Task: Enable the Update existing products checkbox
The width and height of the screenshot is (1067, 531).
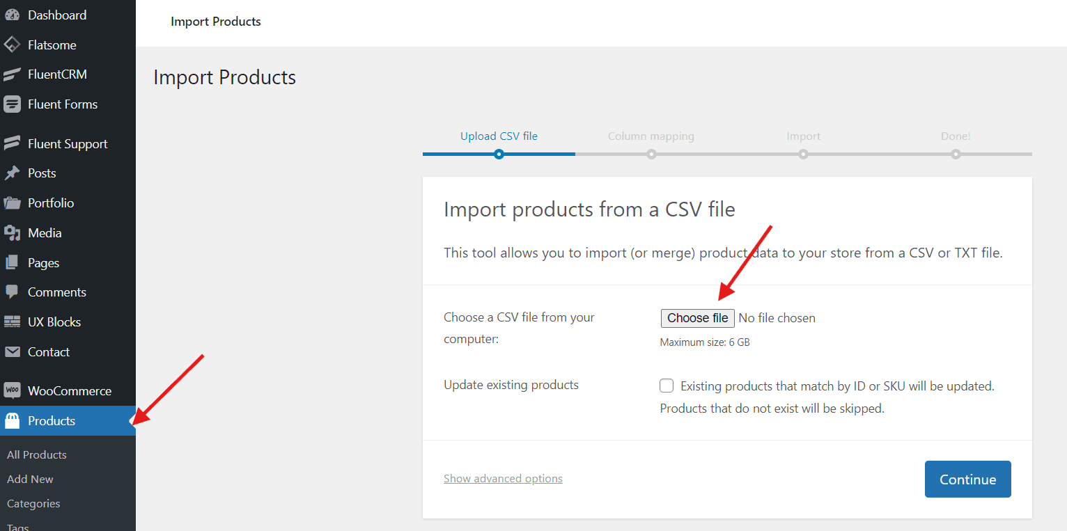Action: point(667,386)
